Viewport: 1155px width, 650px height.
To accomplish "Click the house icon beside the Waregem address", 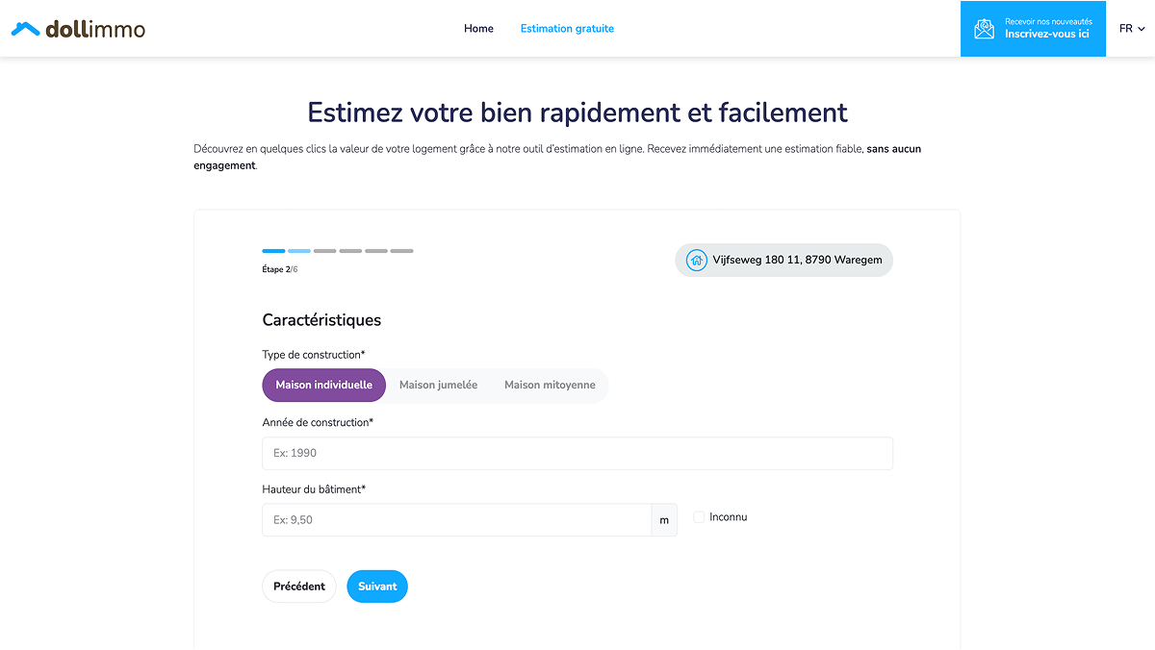I will [696, 260].
